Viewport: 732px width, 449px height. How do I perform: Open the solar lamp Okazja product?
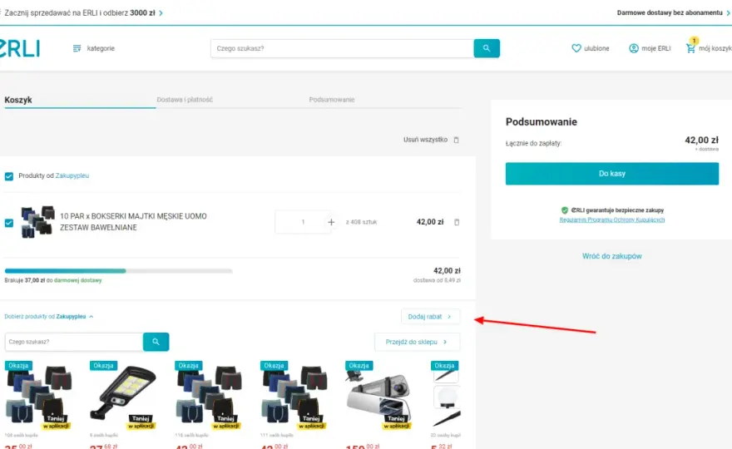pos(123,395)
